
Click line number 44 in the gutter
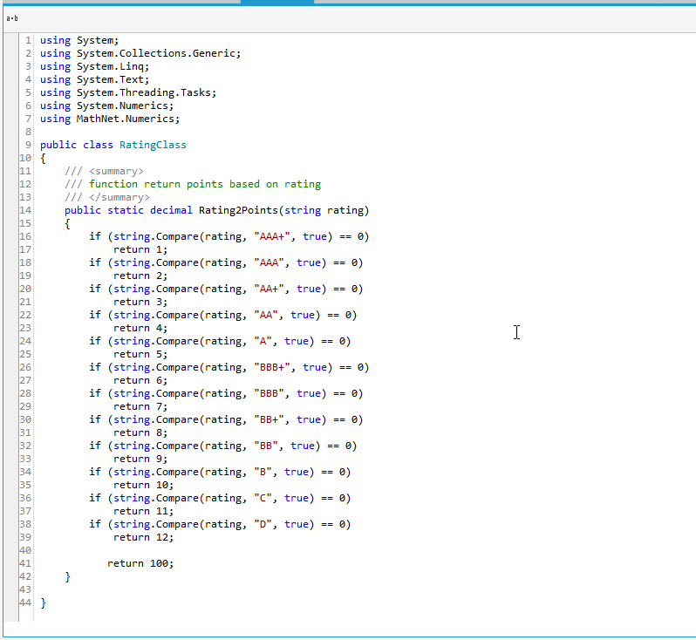(25, 603)
